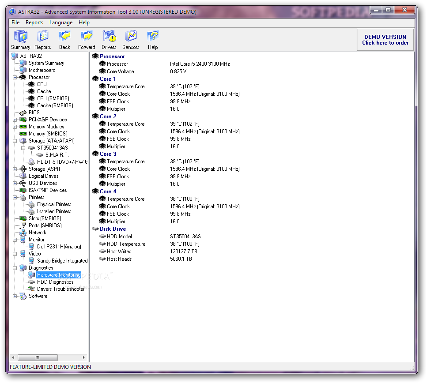Image resolution: width=427 pixels, height=383 pixels.
Task: Open the Reports toolbar icon
Action: coord(42,36)
